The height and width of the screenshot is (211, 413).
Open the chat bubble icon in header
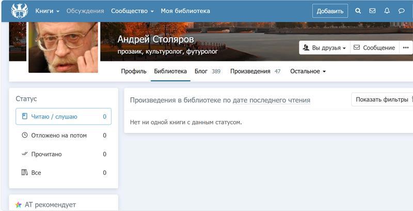point(402,11)
